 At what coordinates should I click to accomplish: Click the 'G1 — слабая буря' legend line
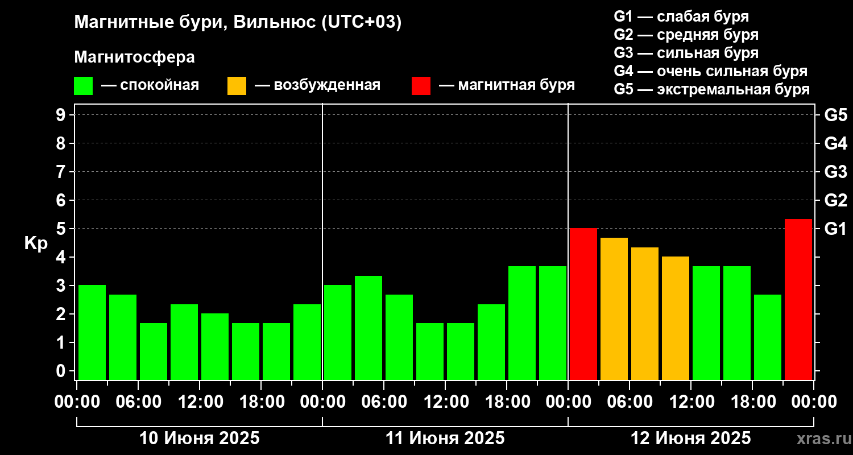point(681,16)
